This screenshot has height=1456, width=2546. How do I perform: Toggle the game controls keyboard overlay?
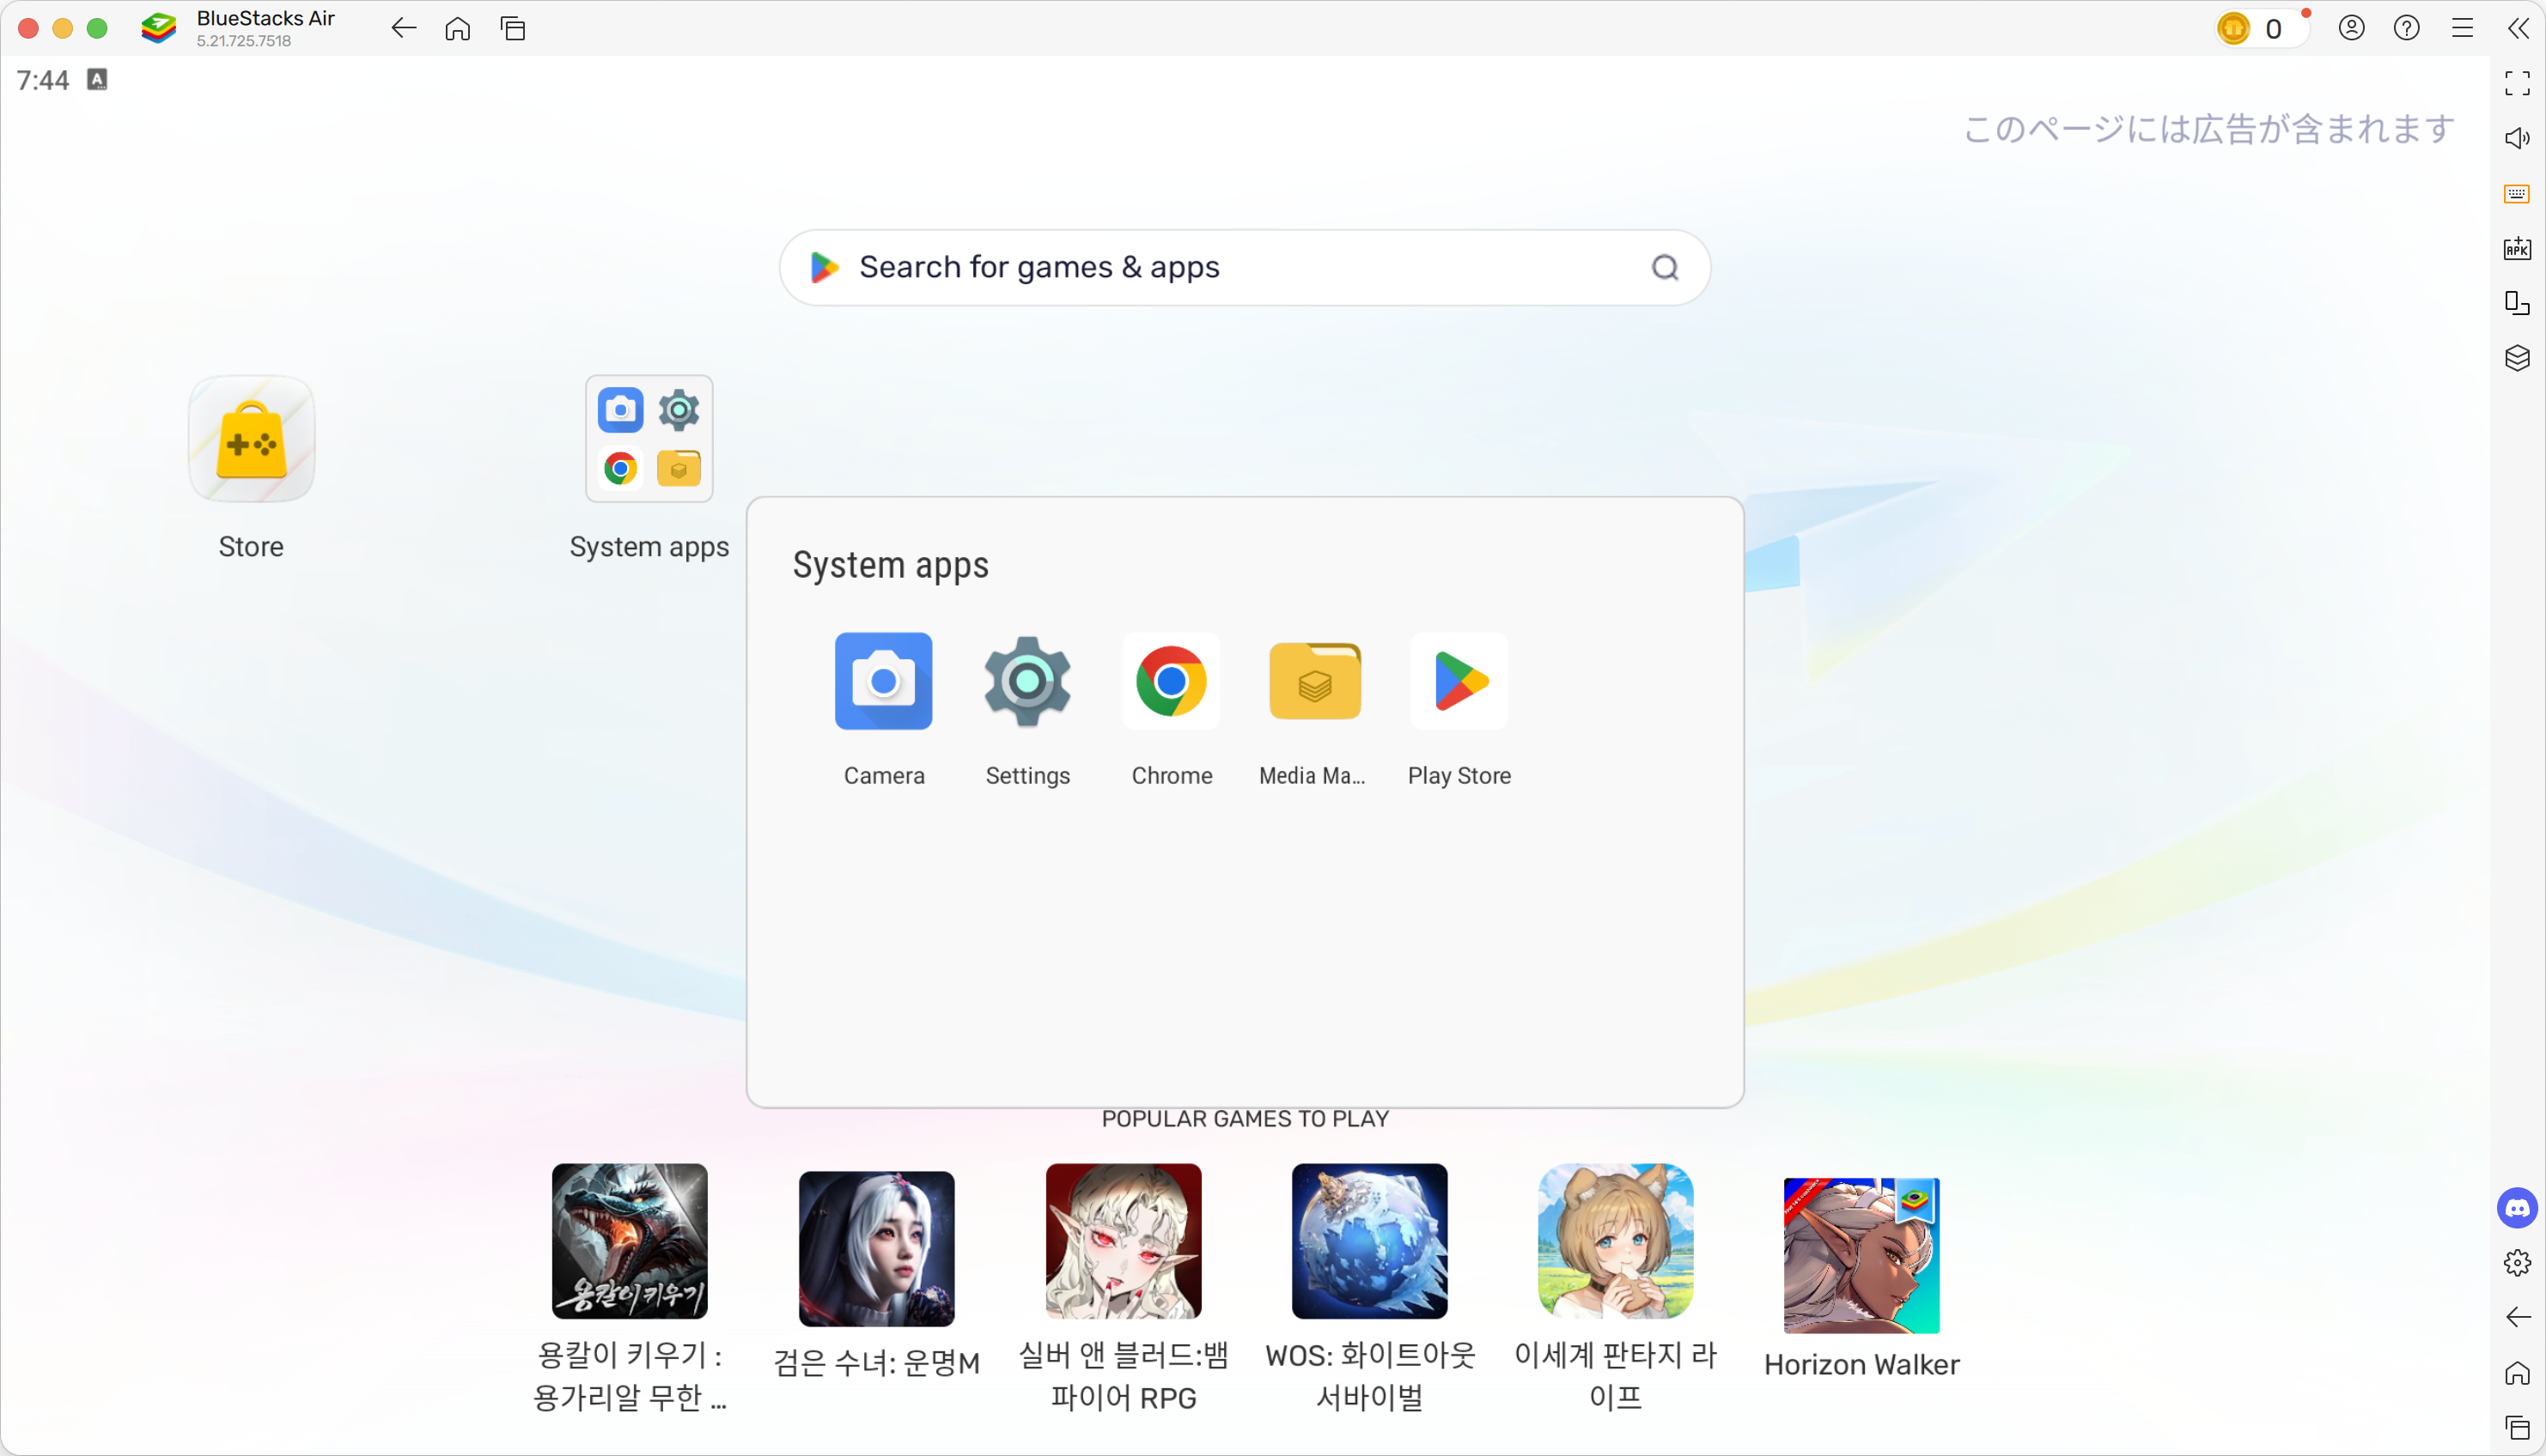coord(2516,194)
